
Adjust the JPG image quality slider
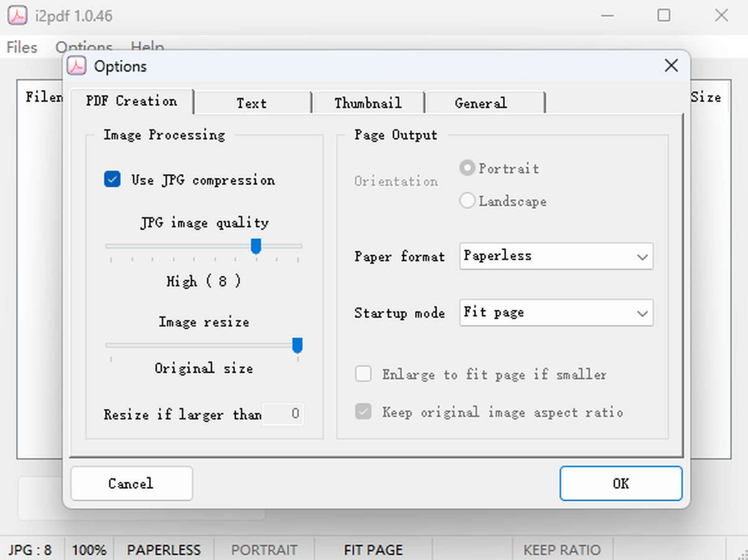256,246
